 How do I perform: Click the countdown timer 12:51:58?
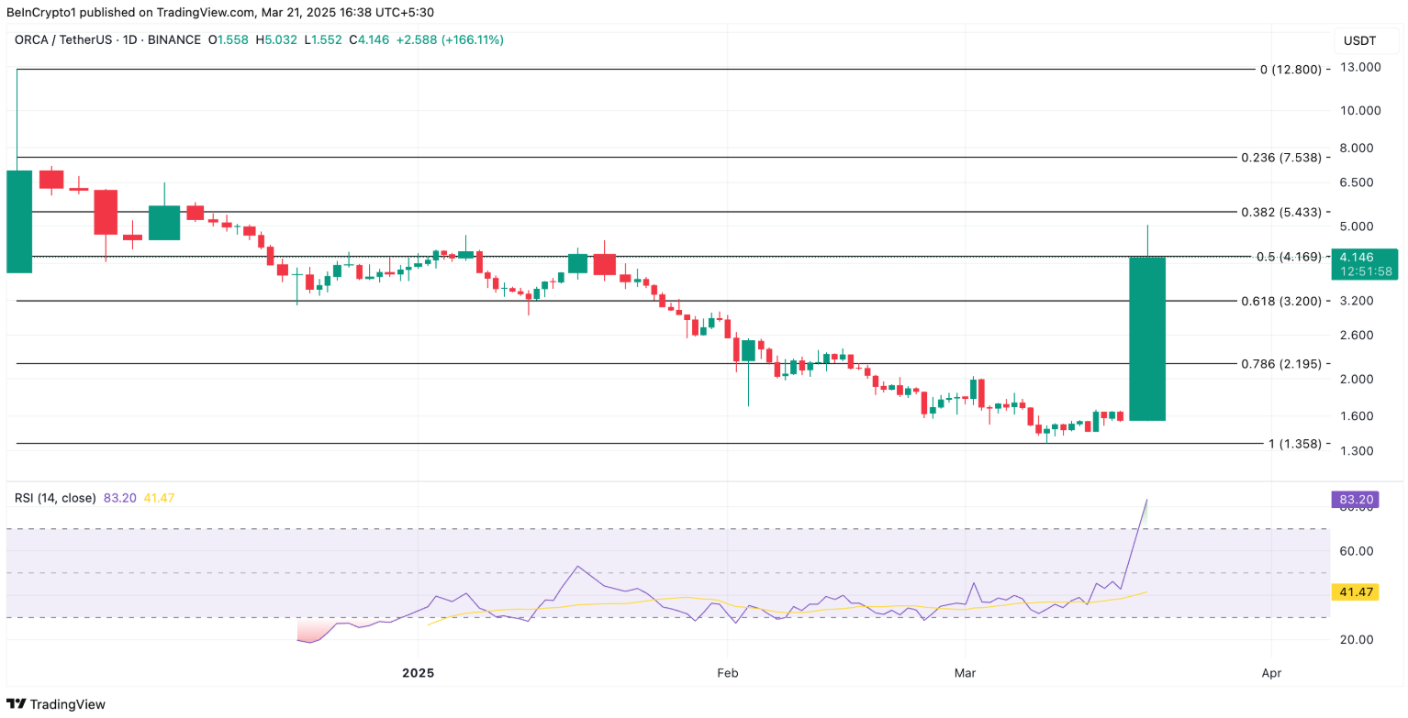point(1367,271)
